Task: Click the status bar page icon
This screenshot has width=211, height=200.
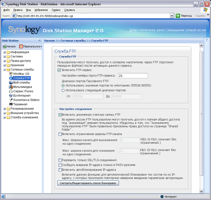Action: 4,196
